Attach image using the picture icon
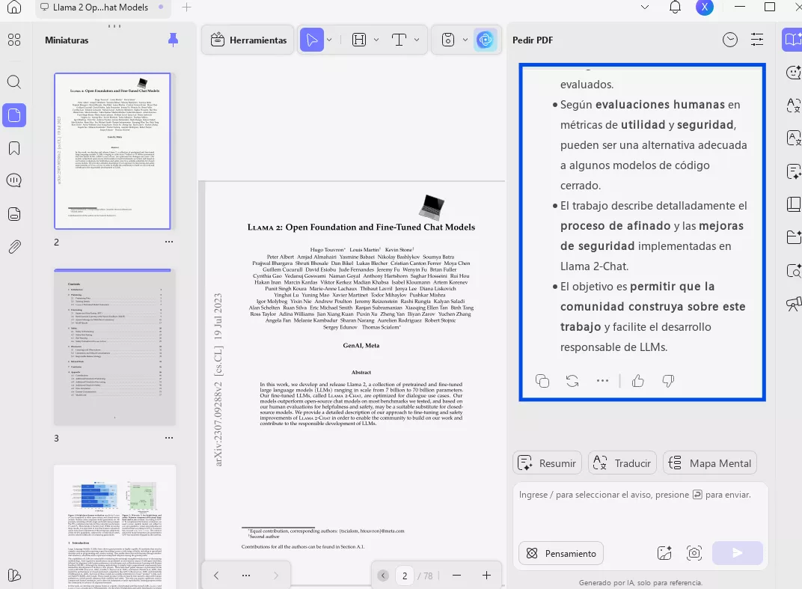802x589 pixels. coord(664,552)
